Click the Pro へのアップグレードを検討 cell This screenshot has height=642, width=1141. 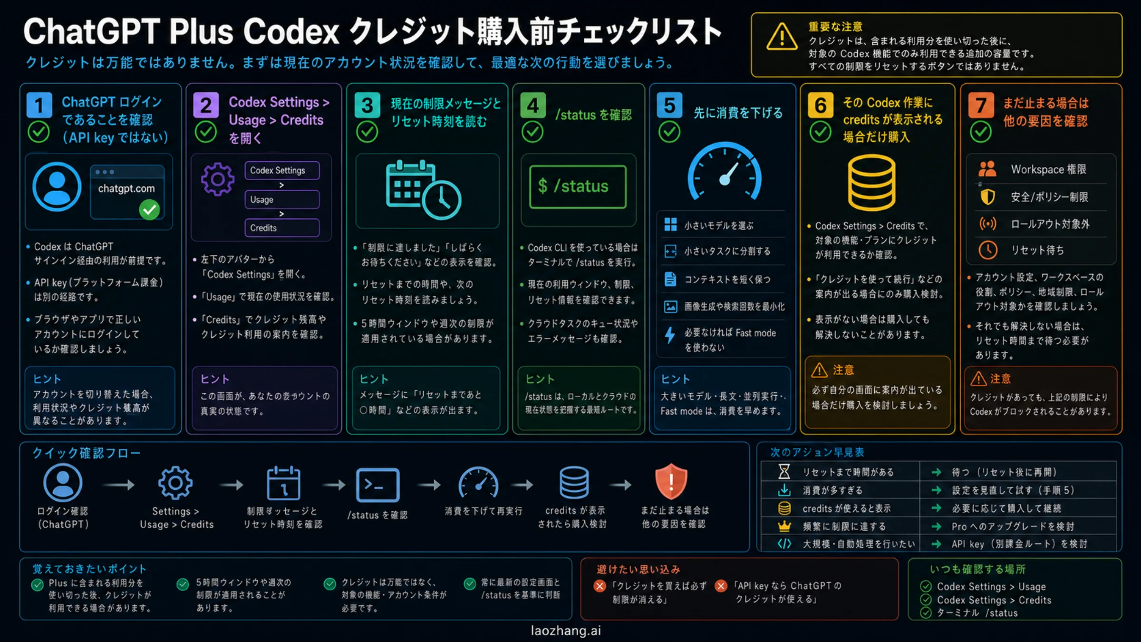tap(1017, 526)
